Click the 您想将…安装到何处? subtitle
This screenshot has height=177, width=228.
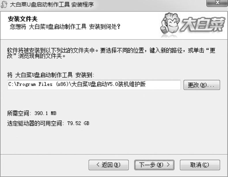pyautogui.click(x=65, y=26)
